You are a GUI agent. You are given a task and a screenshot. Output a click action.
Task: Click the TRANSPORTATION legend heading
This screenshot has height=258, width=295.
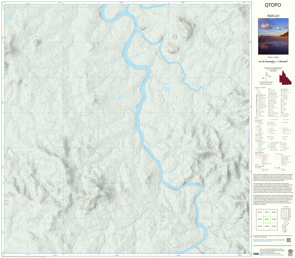point(259,153)
